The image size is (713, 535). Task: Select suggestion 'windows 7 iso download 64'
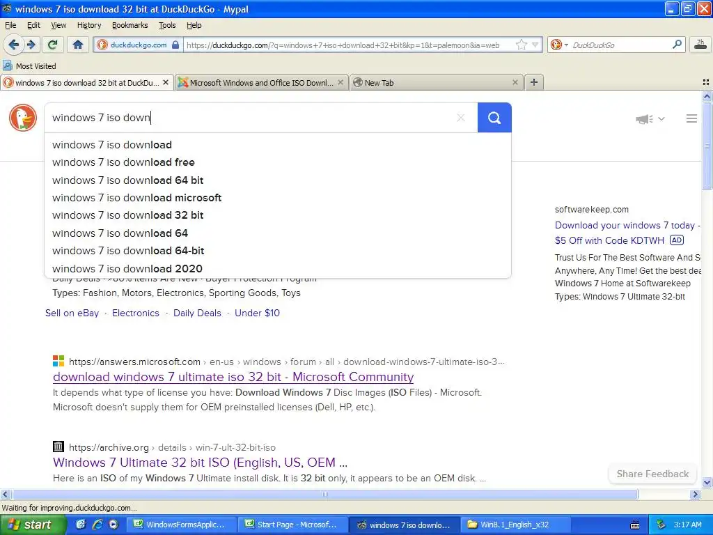[x=278, y=233]
